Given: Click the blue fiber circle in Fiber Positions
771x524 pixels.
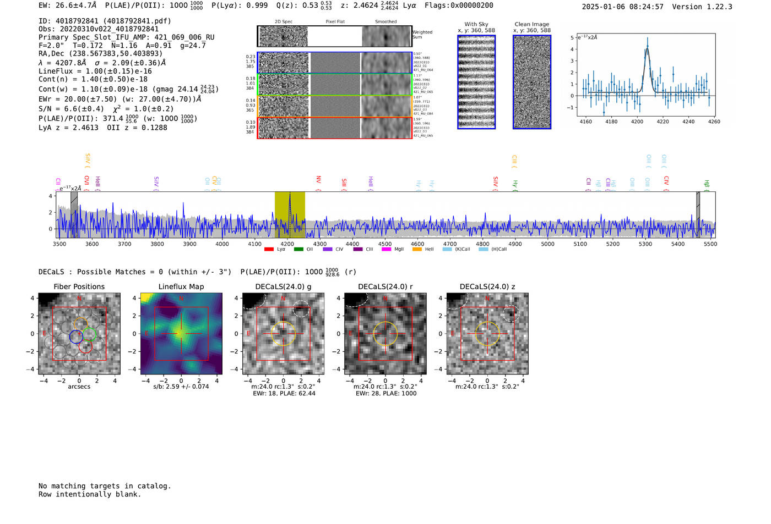Looking at the screenshot, I should (x=76, y=337).
